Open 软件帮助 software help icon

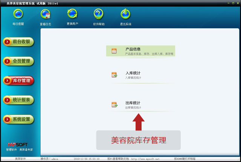[x=99, y=14]
